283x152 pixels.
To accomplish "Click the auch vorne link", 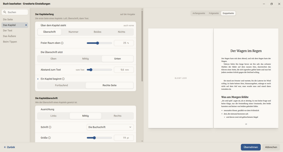I will pos(129,25).
